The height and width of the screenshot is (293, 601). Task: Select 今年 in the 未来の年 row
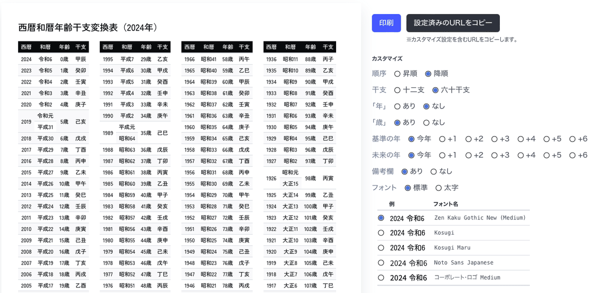pyautogui.click(x=412, y=155)
